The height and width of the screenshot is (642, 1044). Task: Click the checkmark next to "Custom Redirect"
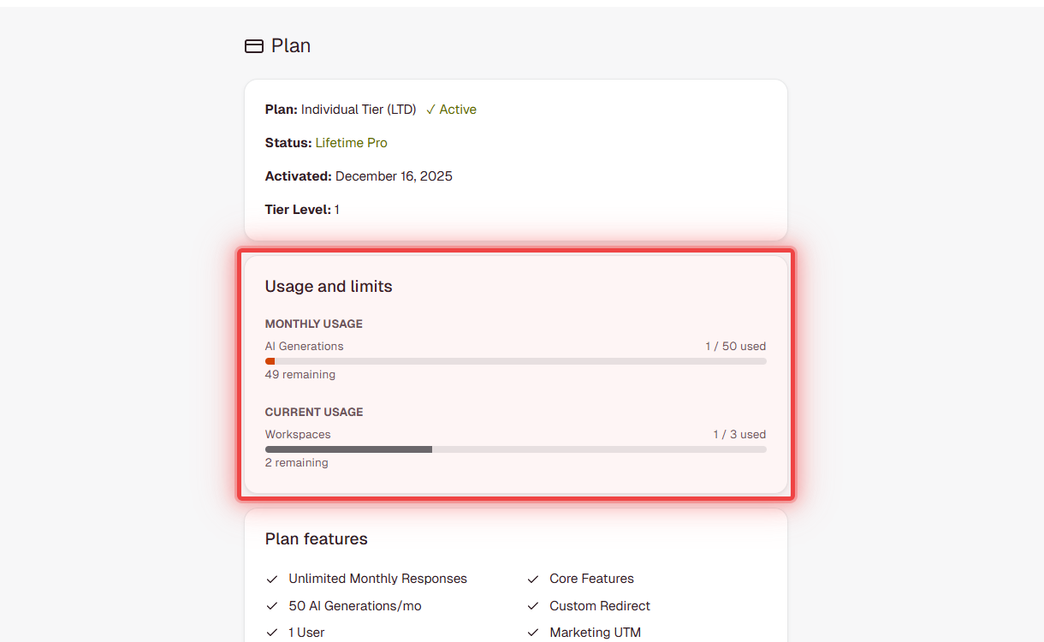pos(533,605)
